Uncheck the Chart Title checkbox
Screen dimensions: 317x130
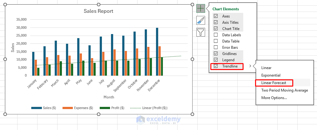point(216,28)
